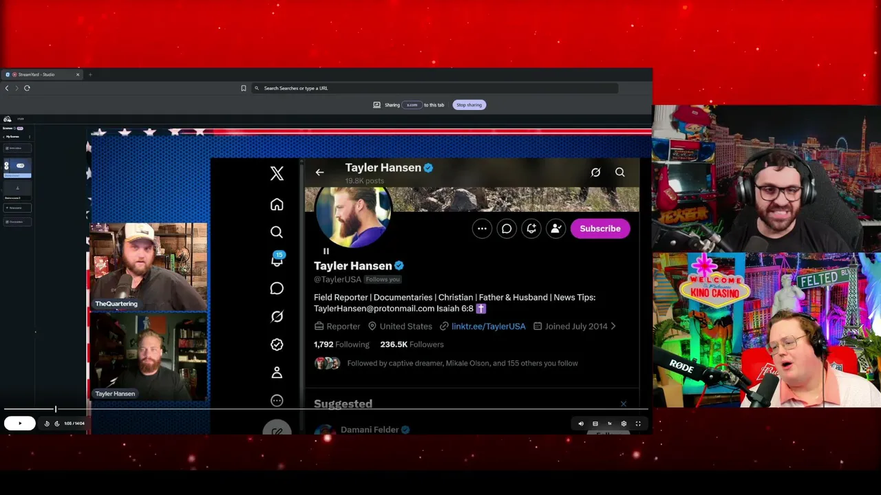Dismiss the Suggested section
Viewport: 881px width, 495px height.
[624, 404]
